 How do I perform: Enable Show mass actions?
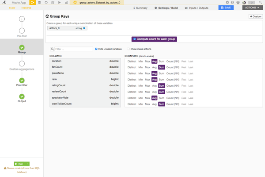129,49
